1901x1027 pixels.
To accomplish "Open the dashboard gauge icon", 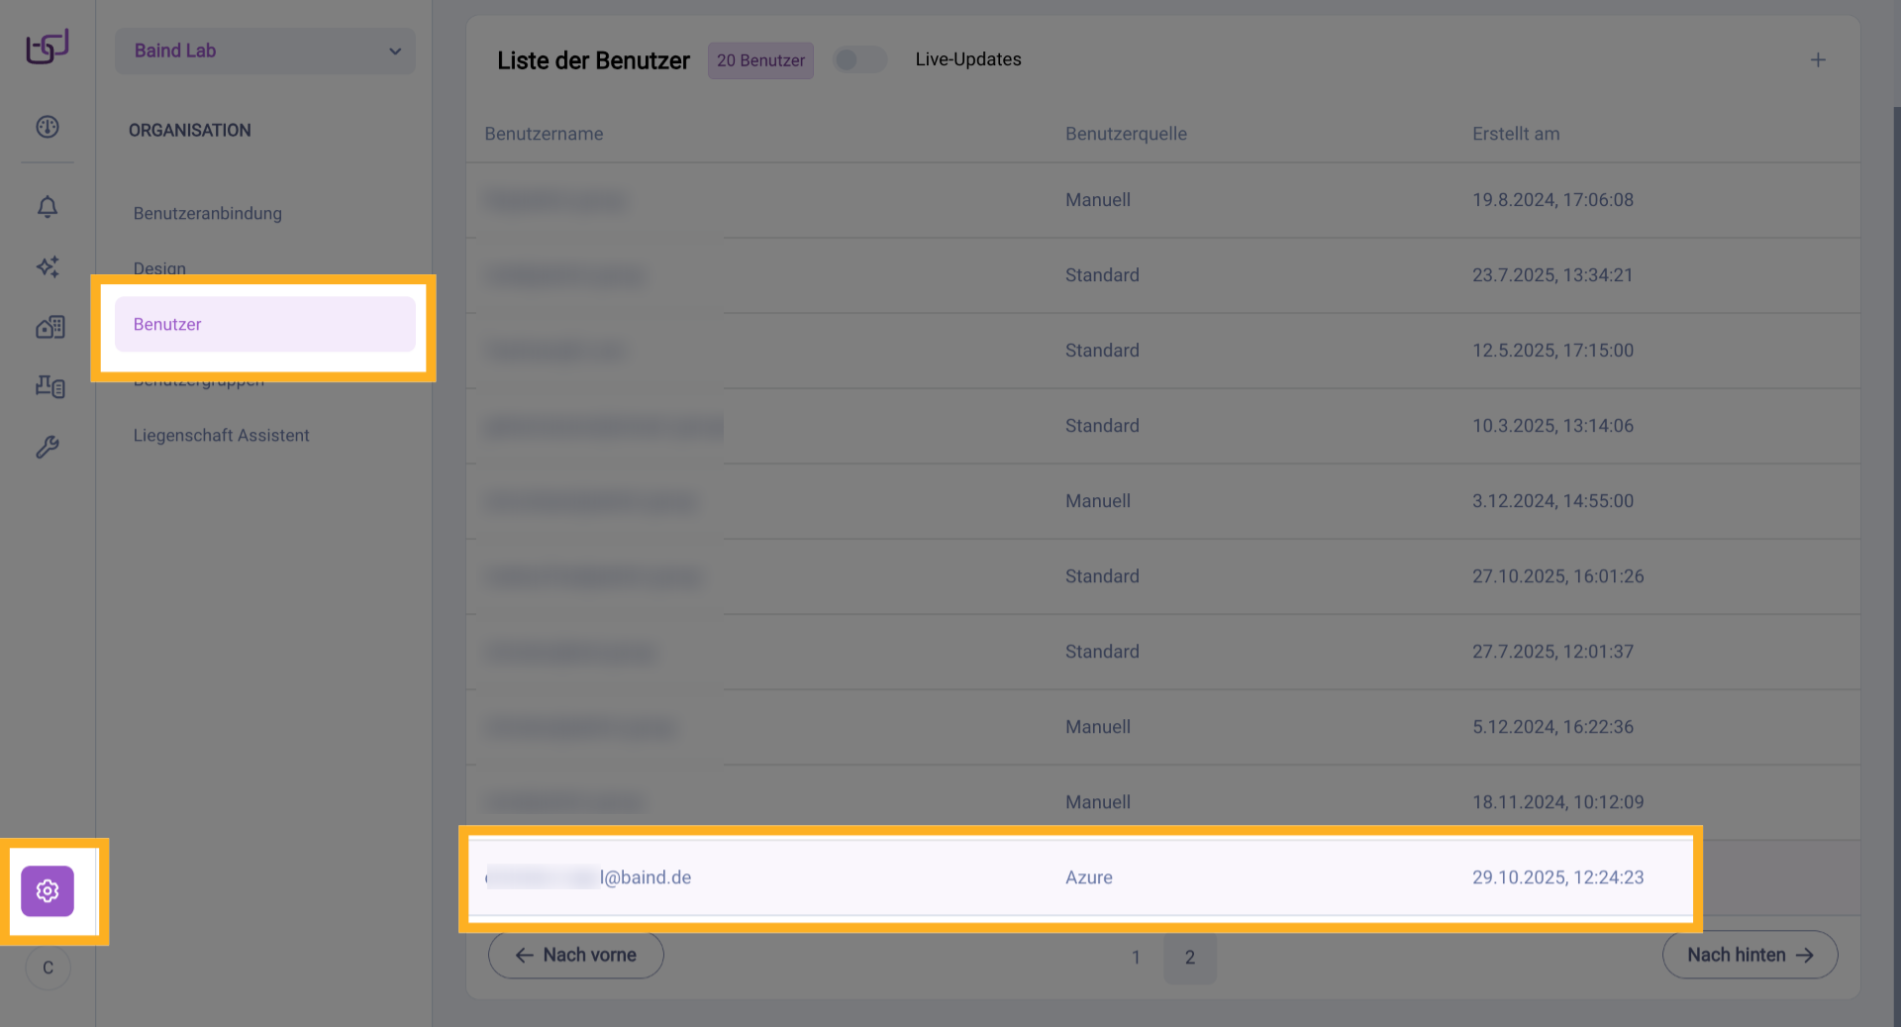I will [48, 127].
